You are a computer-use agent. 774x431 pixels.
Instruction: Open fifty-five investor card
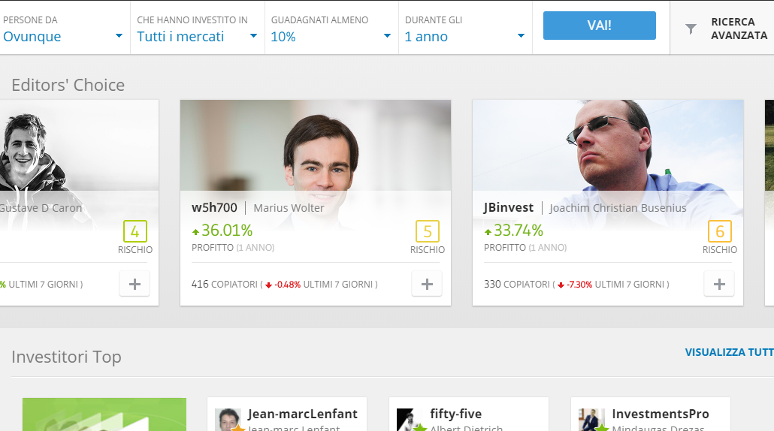tap(468, 414)
